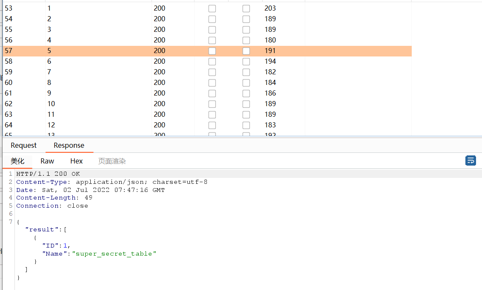Click the "super_secret_table" value in response
Viewport: 482px width, 290px height.
pyautogui.click(x=114, y=253)
